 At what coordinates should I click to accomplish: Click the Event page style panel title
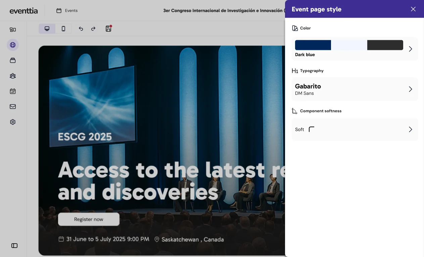coord(317,9)
